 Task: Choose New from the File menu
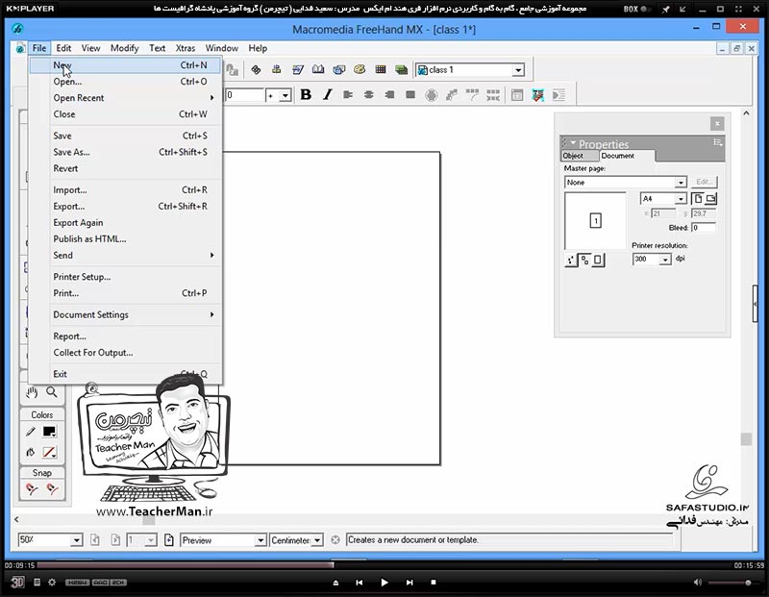click(x=125, y=65)
